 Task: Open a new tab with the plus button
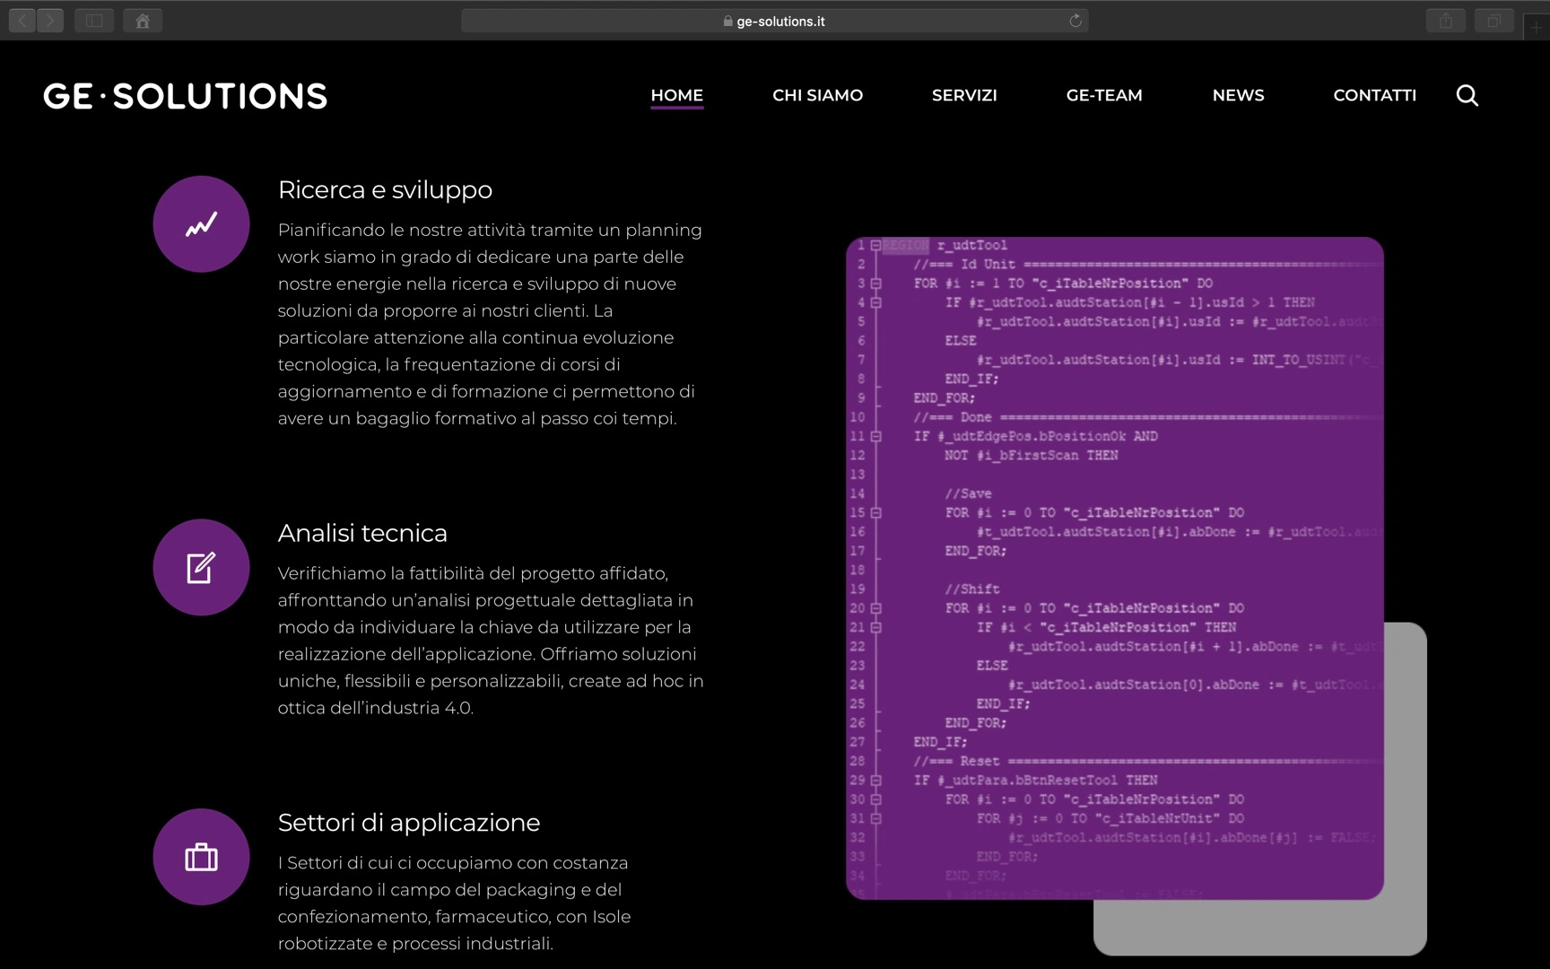click(x=1537, y=28)
